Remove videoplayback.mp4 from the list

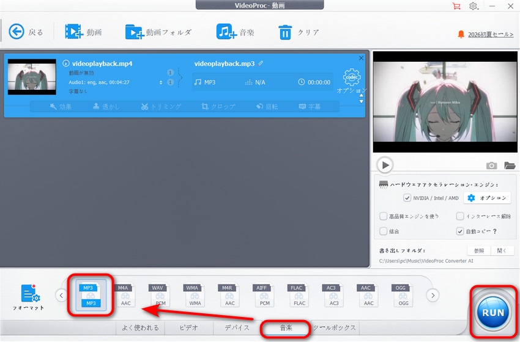[x=361, y=58]
